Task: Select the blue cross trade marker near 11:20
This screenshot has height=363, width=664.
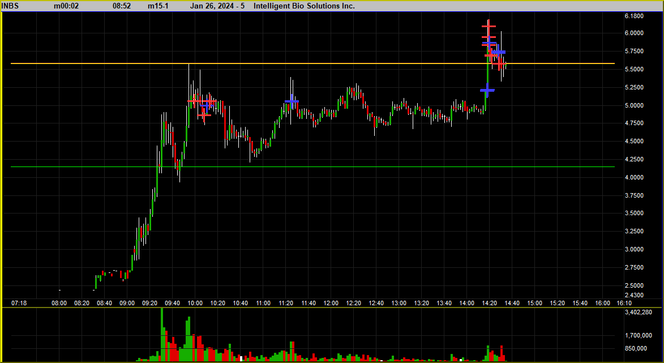Action: 291,101
